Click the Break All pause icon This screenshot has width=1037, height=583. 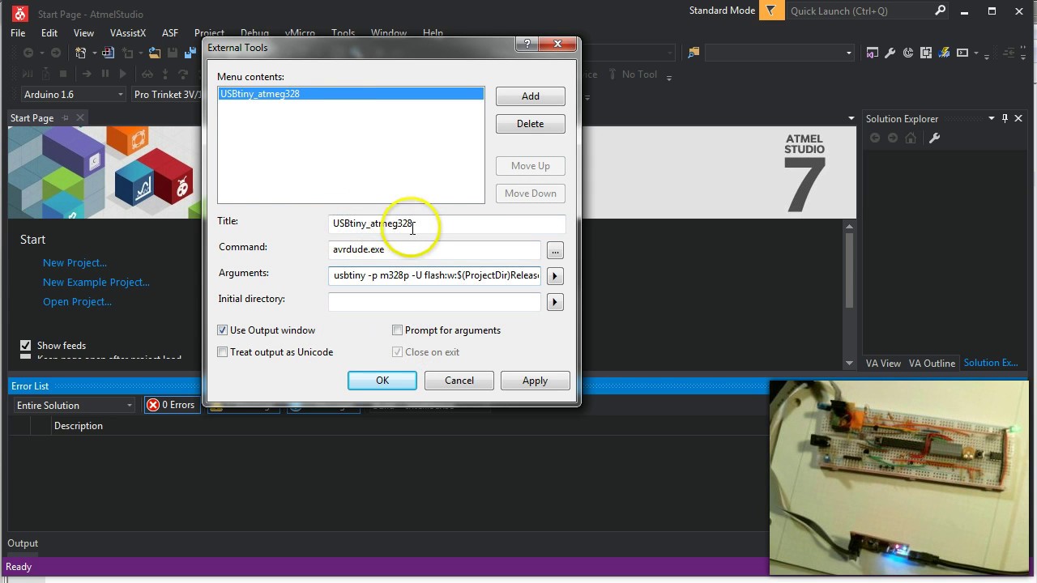(x=105, y=74)
